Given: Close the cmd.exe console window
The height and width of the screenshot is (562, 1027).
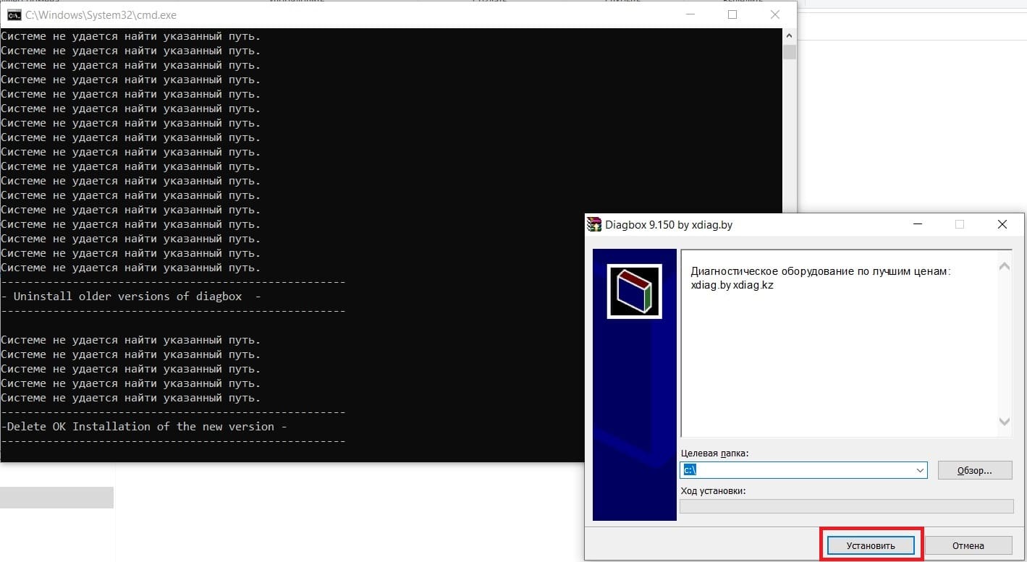Looking at the screenshot, I should pyautogui.click(x=775, y=14).
